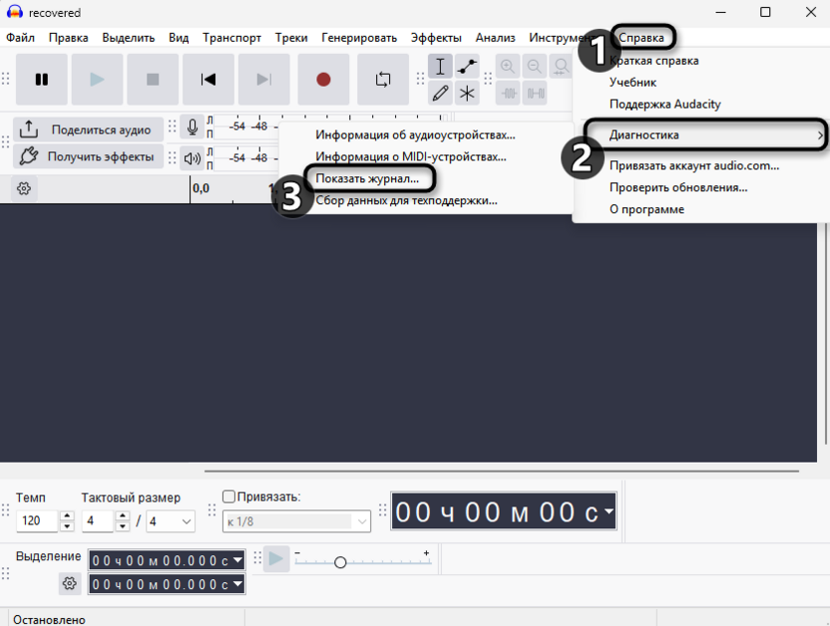
Task: Click the Play-at-speed green play button
Action: (275, 558)
